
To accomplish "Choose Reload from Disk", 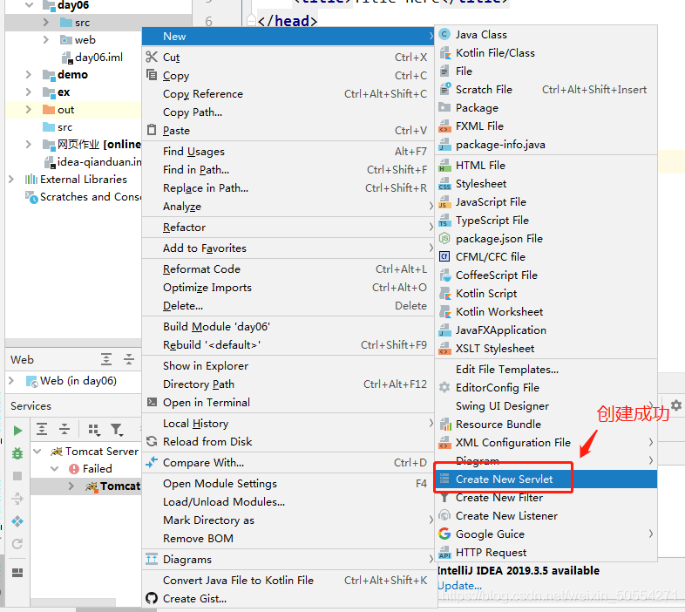I will pyautogui.click(x=288, y=442).
